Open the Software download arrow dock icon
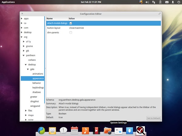 (130, 131)
